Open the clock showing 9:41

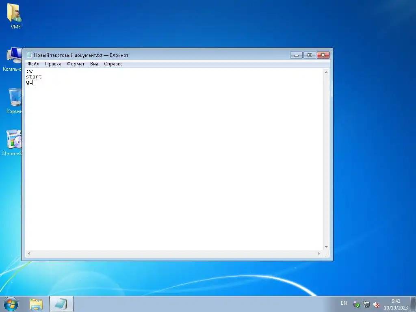pyautogui.click(x=396, y=304)
